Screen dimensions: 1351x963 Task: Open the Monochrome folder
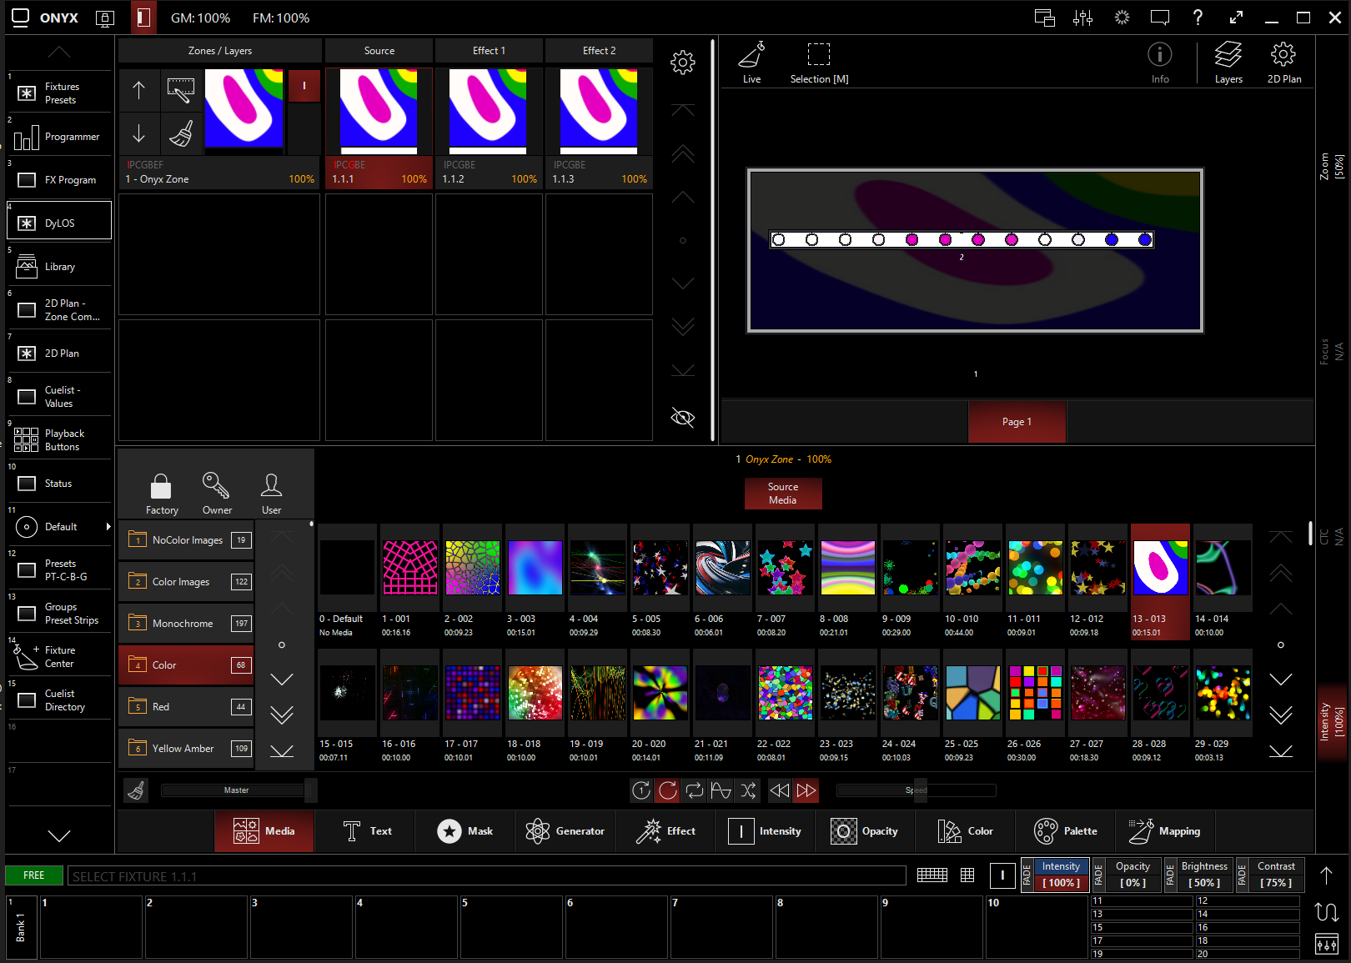pos(186,624)
